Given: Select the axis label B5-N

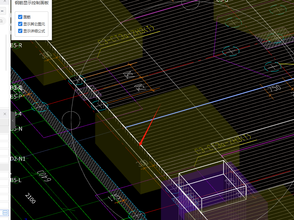Looking at the screenshot, I should click(17, 129).
